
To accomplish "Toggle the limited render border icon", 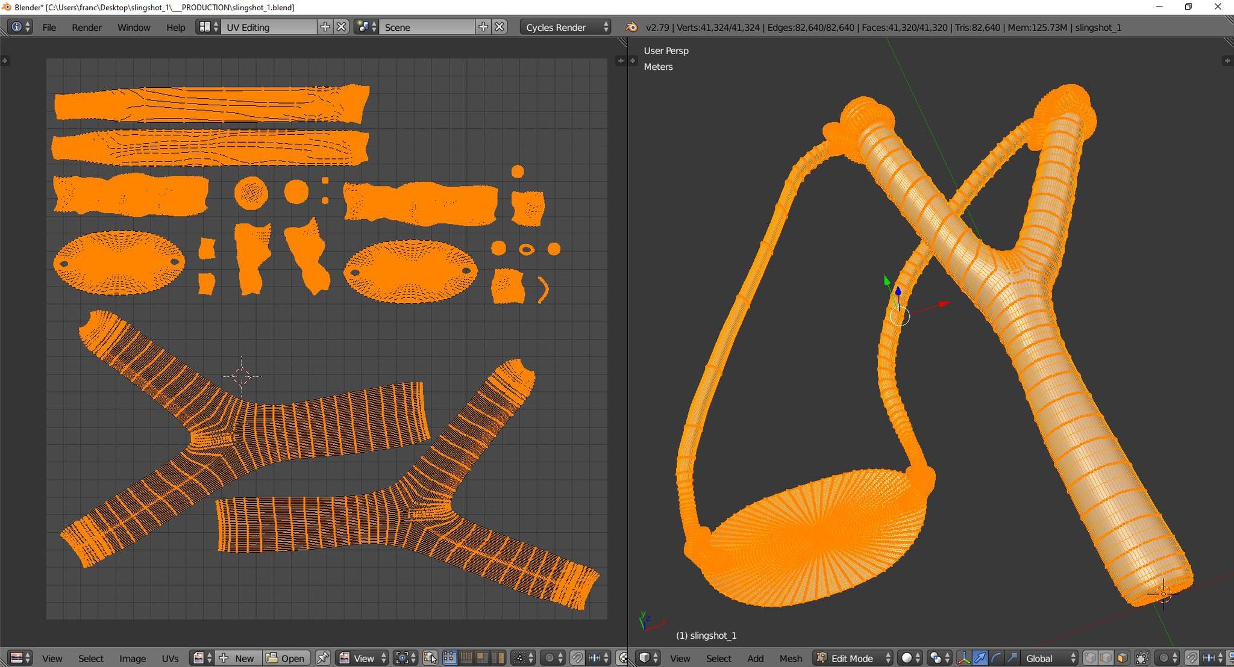I will coord(1141,658).
